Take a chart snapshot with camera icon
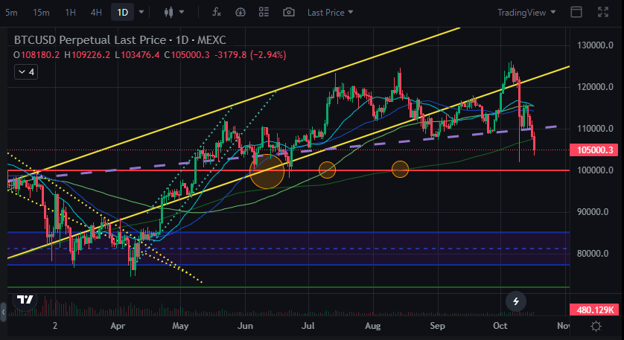 [288, 13]
